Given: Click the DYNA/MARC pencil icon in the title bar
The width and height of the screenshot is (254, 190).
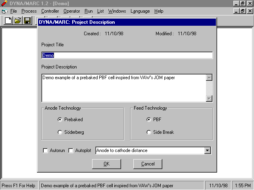Looking at the screenshot, I should point(4,4).
